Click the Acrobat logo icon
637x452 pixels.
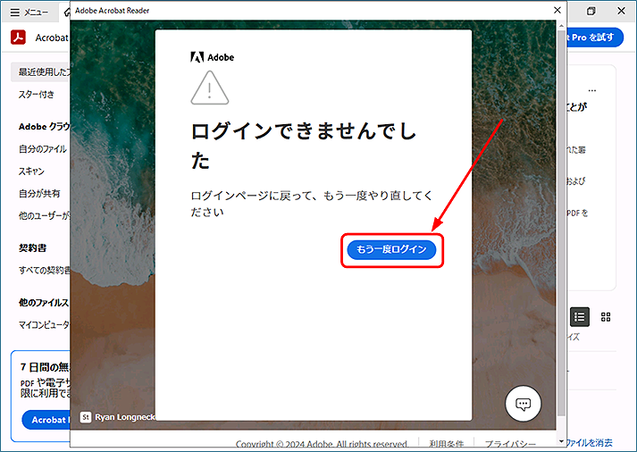(18, 38)
